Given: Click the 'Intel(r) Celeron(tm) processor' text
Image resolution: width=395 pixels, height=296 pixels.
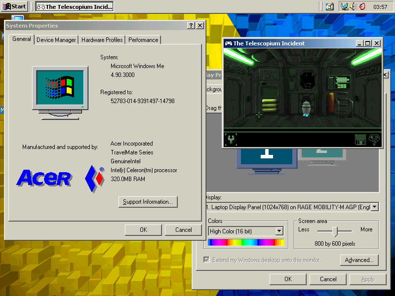Looking at the screenshot, I should click(144, 170).
